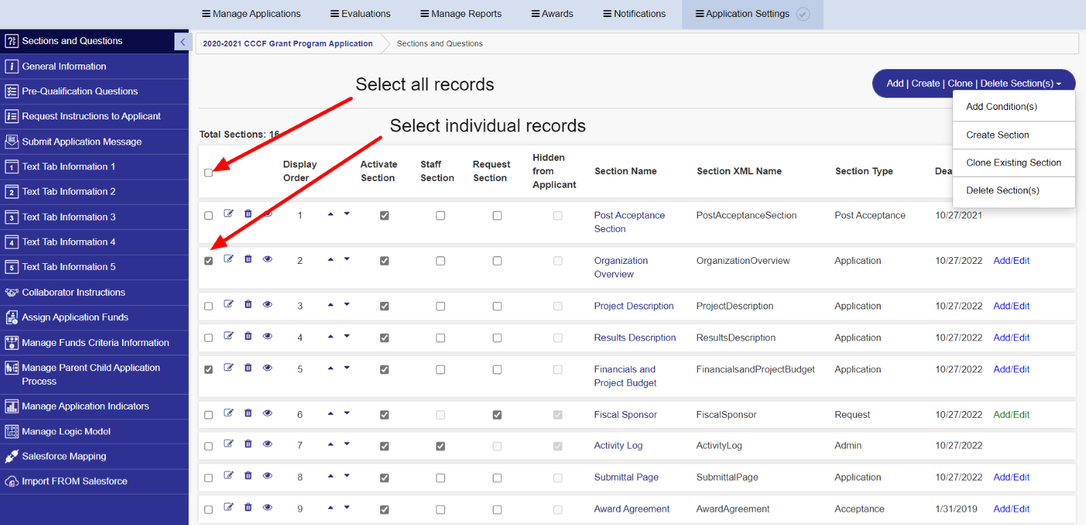Collapse sidebar using the left chevron
1086x525 pixels.
pyautogui.click(x=182, y=41)
